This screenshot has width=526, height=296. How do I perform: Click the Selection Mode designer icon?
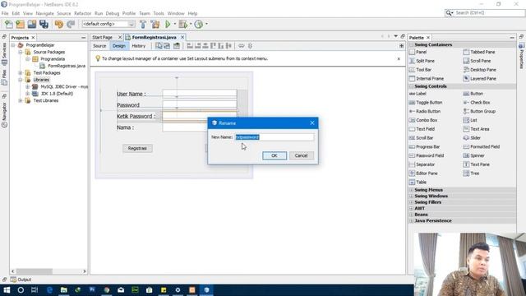(159, 46)
